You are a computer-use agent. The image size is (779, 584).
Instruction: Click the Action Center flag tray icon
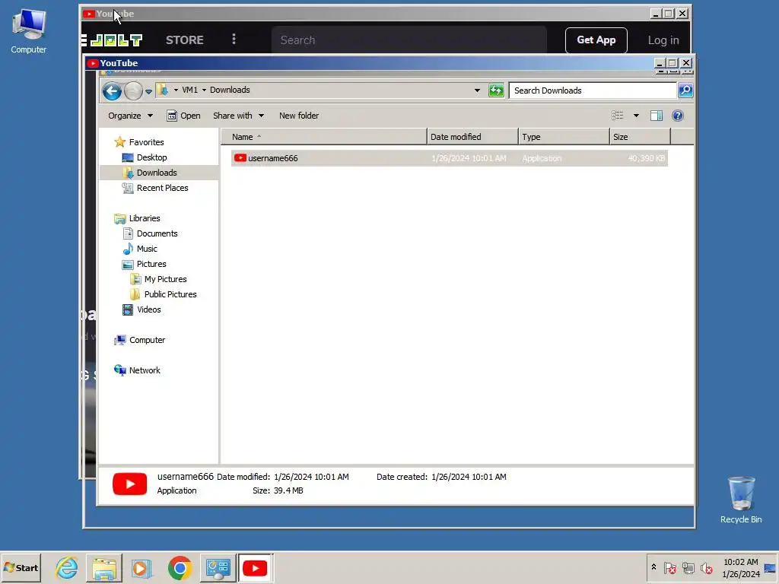(670, 567)
